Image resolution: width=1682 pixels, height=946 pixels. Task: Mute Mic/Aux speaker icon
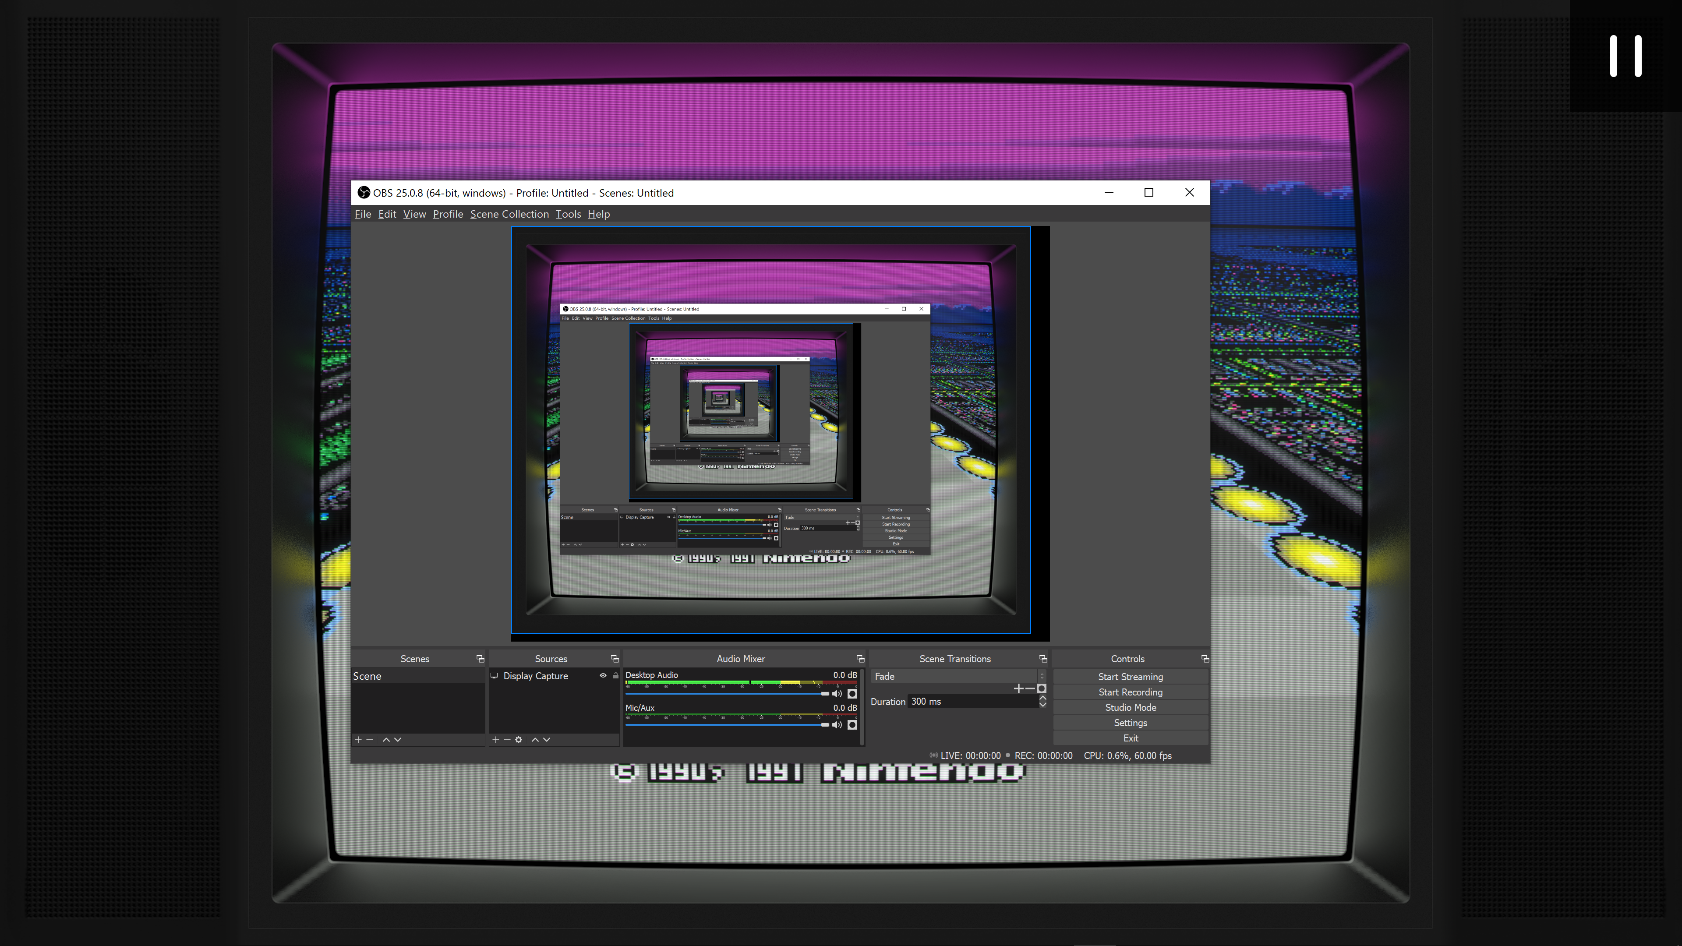837,725
